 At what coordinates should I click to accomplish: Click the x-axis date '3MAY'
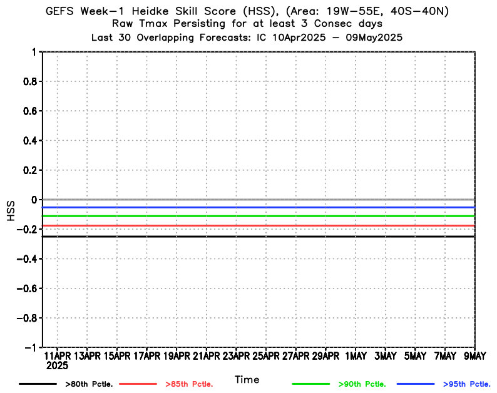click(x=386, y=356)
